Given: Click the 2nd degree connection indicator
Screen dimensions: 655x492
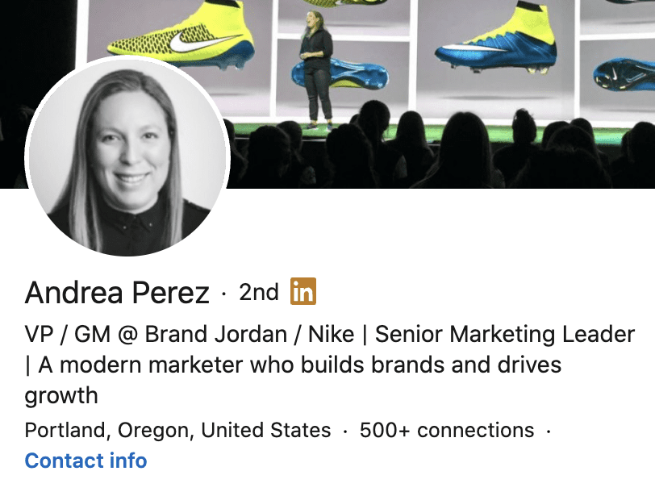Looking at the screenshot, I should point(259,292).
